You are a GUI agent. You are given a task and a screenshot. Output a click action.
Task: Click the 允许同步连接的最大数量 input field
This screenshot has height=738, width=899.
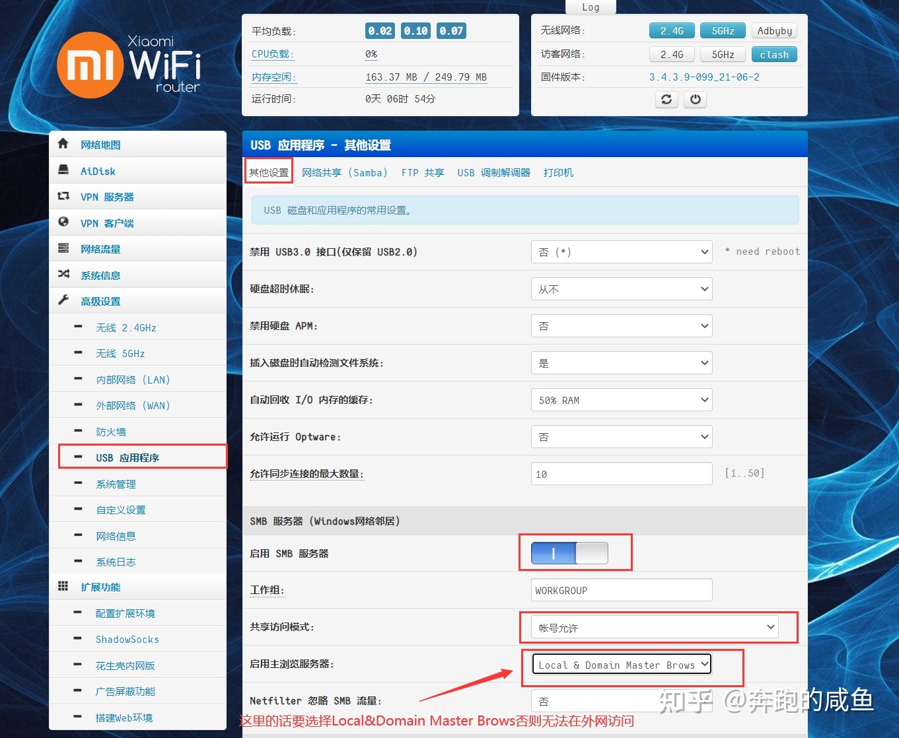[622, 473]
